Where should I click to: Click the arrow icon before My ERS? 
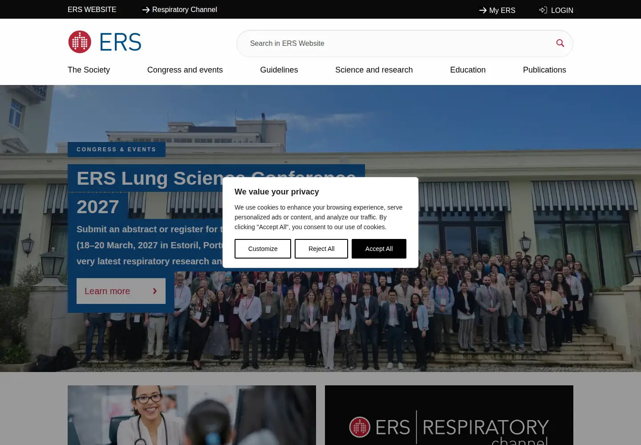tap(483, 10)
